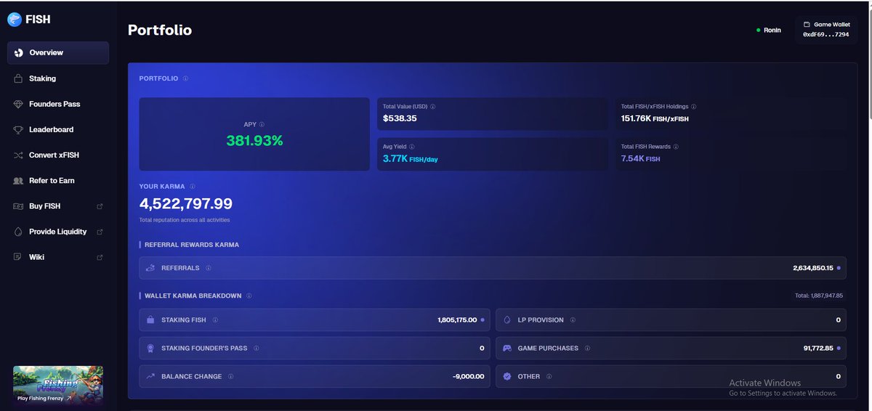Click info icon beside GAME PURCHASES

coord(587,349)
